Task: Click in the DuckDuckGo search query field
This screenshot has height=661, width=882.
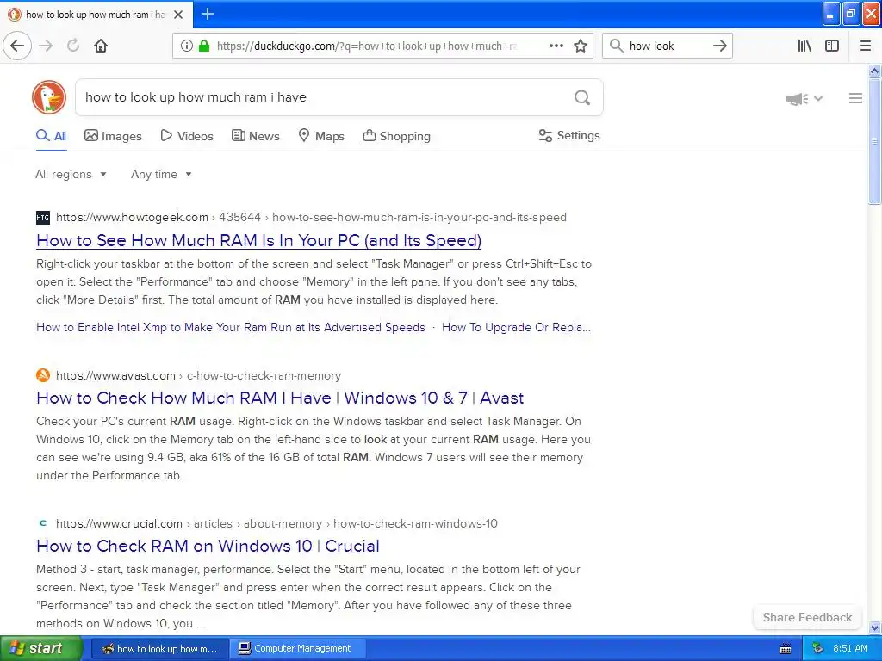Action: pyautogui.click(x=325, y=97)
